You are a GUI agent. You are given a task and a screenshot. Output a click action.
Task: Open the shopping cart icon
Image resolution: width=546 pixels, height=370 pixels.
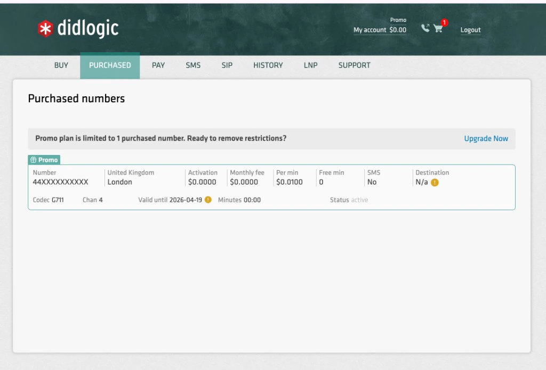pyautogui.click(x=438, y=29)
